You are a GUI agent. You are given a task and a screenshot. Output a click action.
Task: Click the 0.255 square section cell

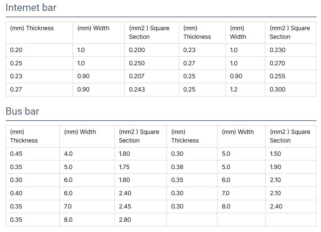(x=277, y=76)
